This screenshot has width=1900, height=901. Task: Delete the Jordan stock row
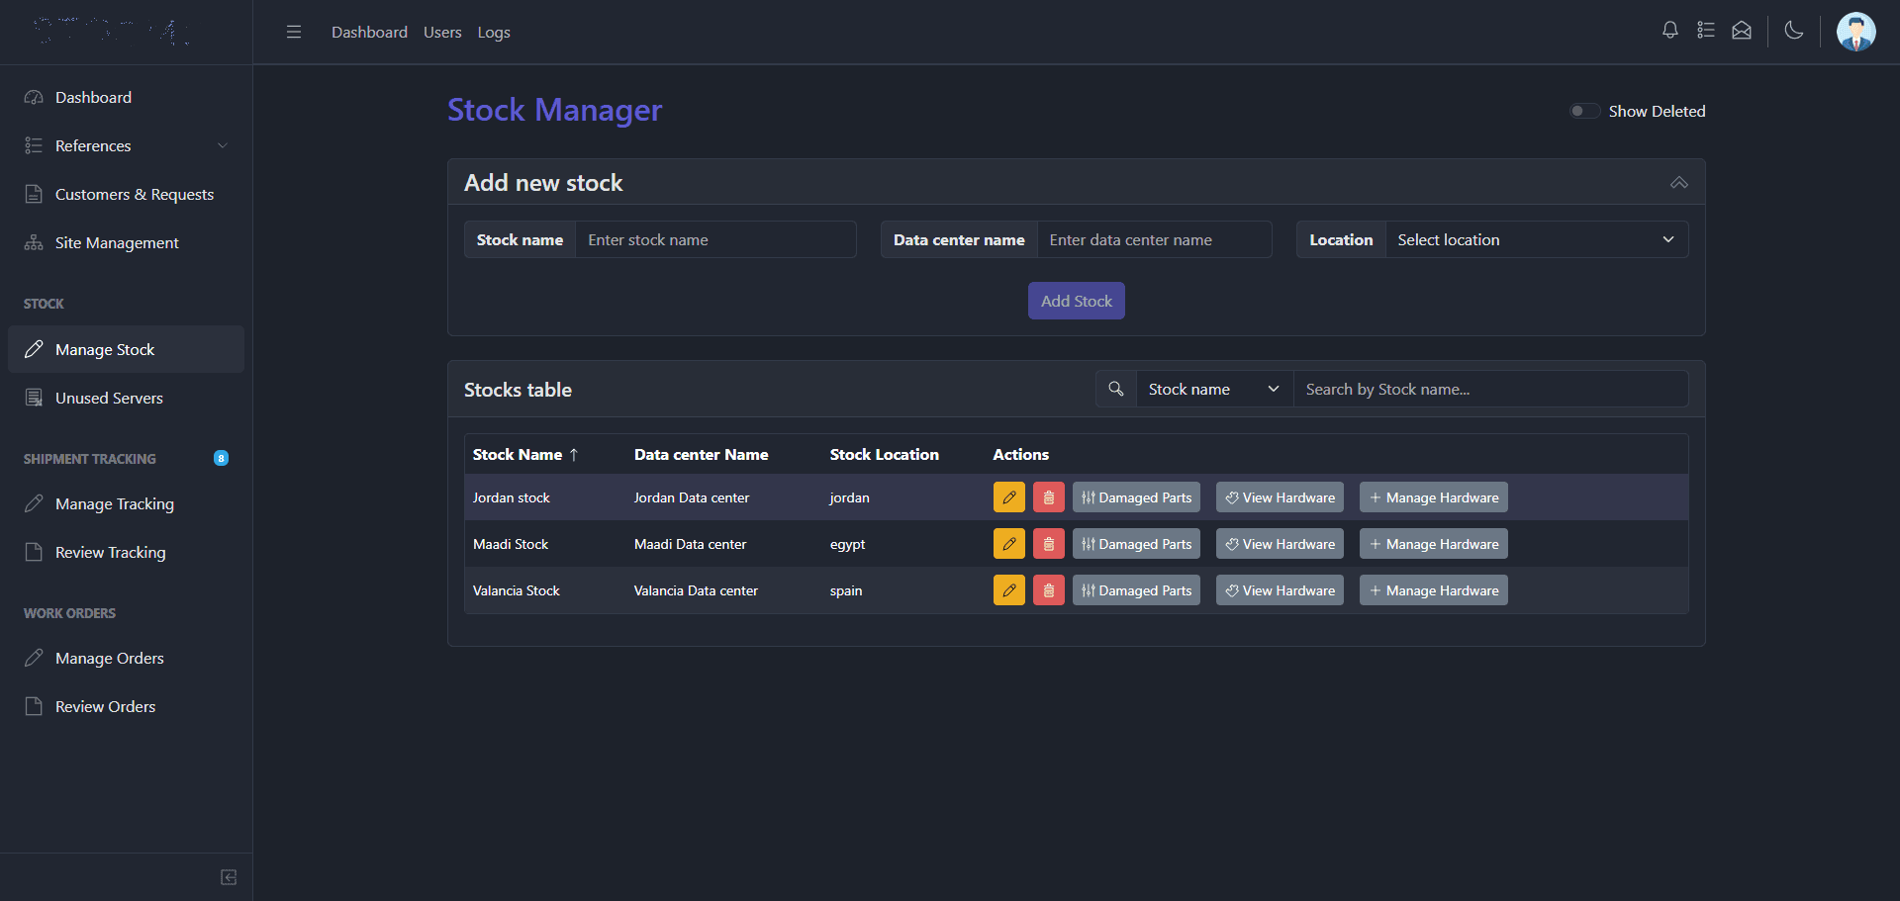coord(1049,497)
